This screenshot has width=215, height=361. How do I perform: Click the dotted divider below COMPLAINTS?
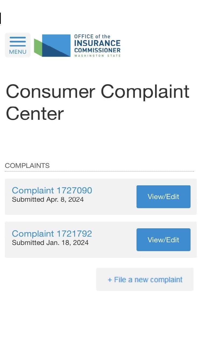point(99,171)
